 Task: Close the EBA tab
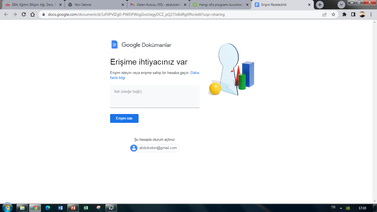[x=60, y=5]
